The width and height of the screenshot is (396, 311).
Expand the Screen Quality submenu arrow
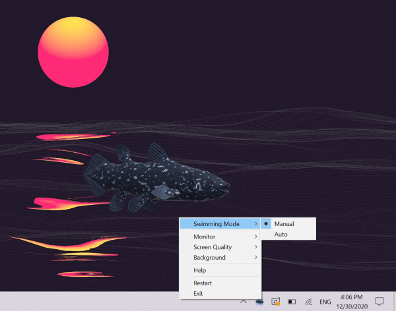click(256, 247)
